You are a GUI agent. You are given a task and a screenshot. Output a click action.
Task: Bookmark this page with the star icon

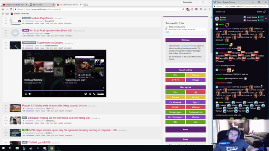[183, 9]
